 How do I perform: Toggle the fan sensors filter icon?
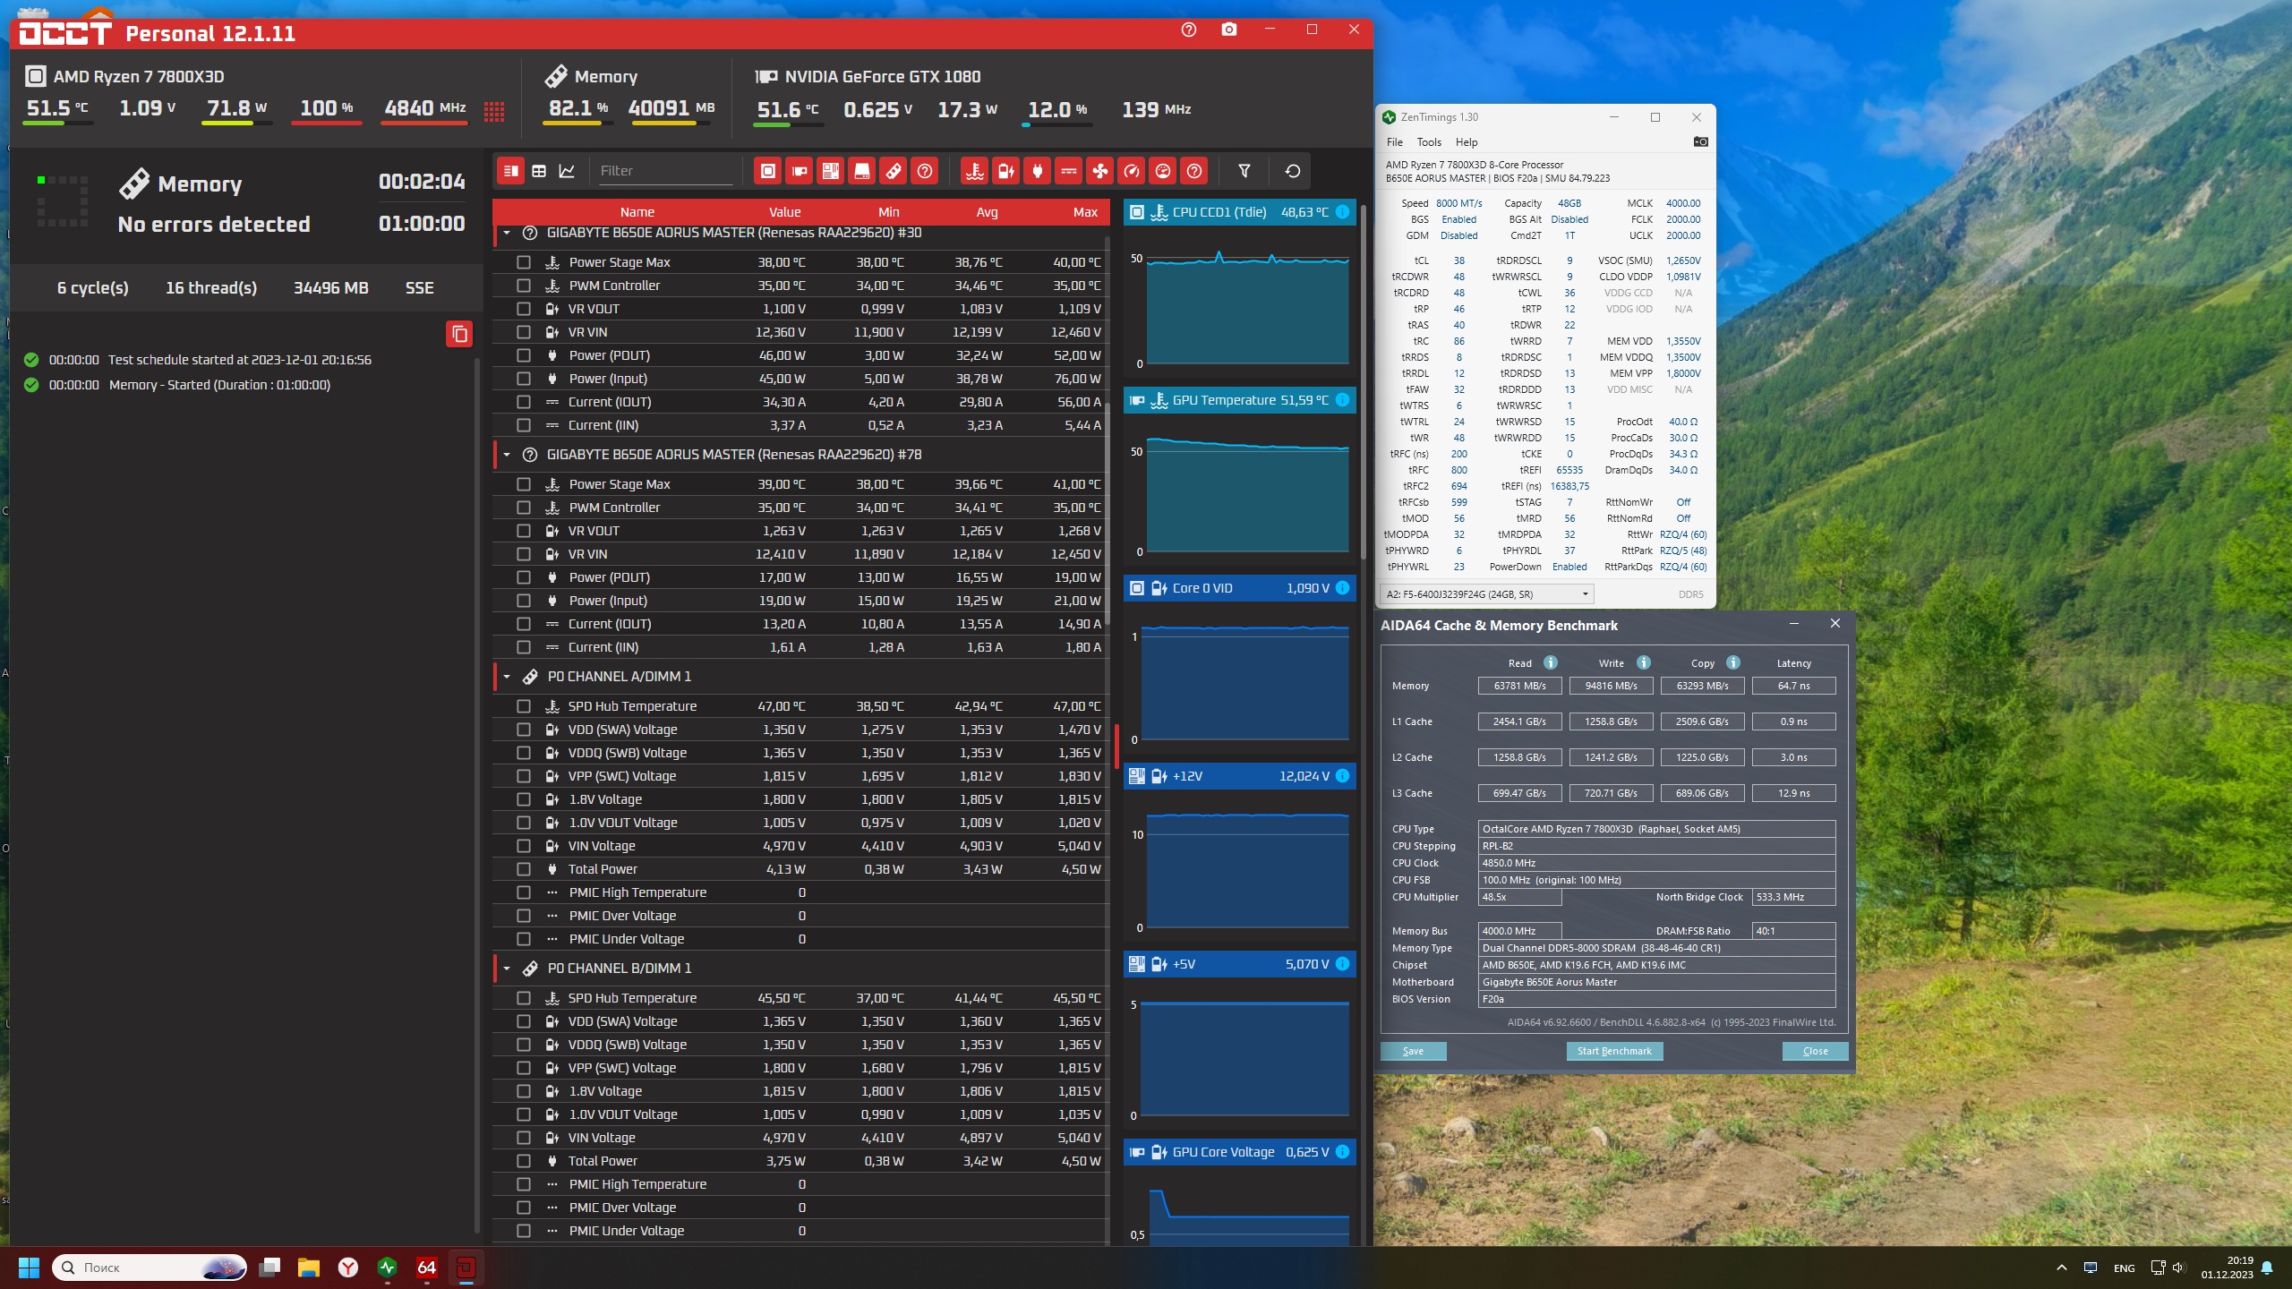pyautogui.click(x=1099, y=171)
